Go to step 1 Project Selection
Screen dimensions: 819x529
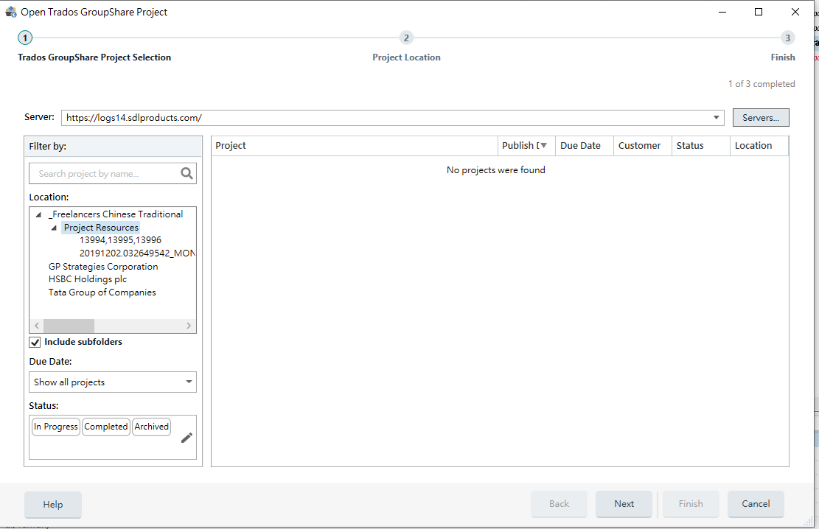(24, 38)
